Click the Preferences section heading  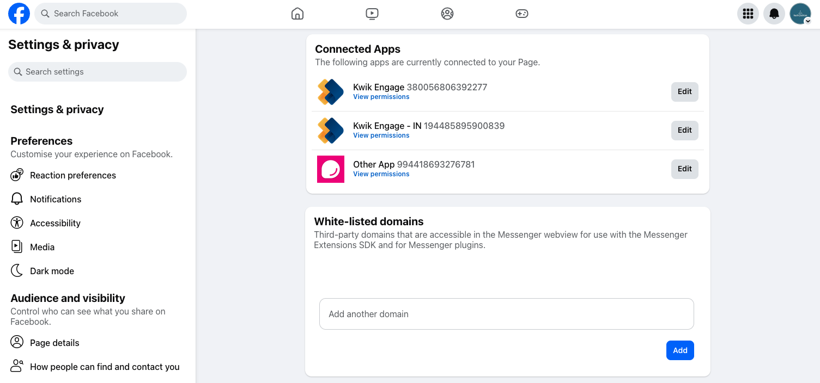(x=41, y=141)
